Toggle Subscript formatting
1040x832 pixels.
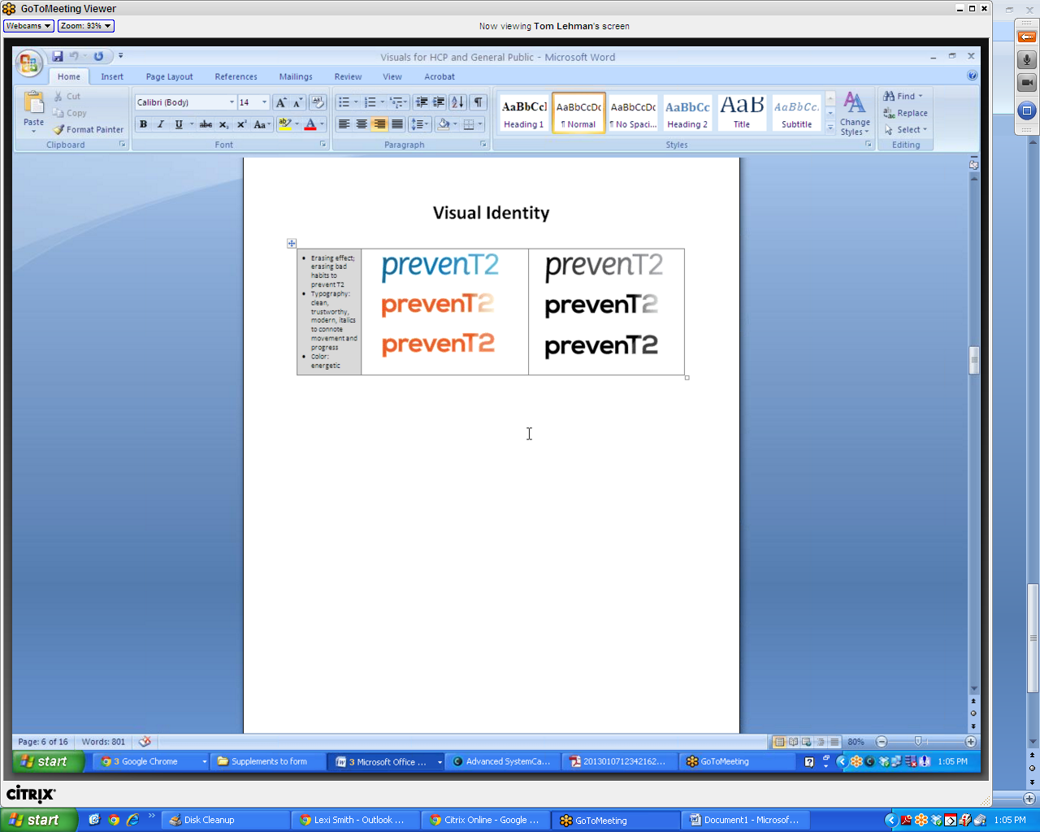(223, 124)
